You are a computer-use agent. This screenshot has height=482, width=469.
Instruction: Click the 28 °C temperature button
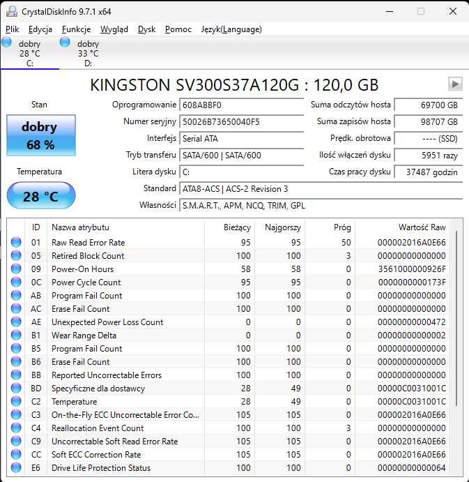pos(41,196)
